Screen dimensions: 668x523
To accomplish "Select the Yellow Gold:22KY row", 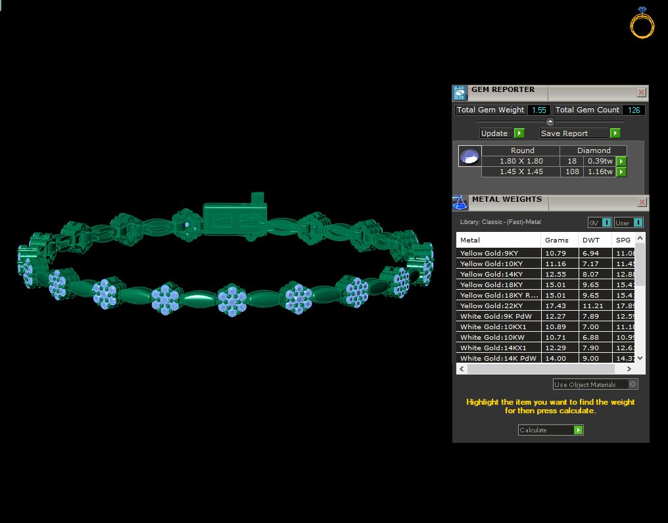I will tap(546, 306).
